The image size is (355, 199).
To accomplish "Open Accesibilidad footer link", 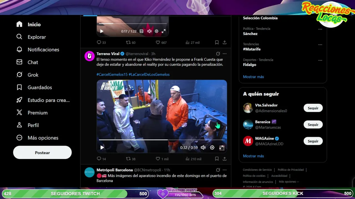I will [x=279, y=176].
